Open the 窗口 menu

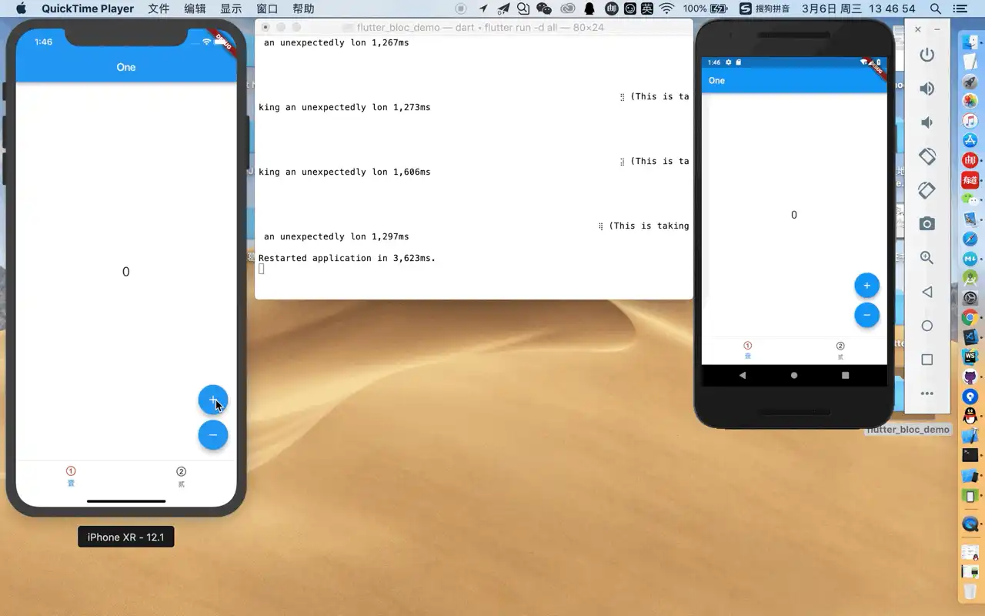267,8
